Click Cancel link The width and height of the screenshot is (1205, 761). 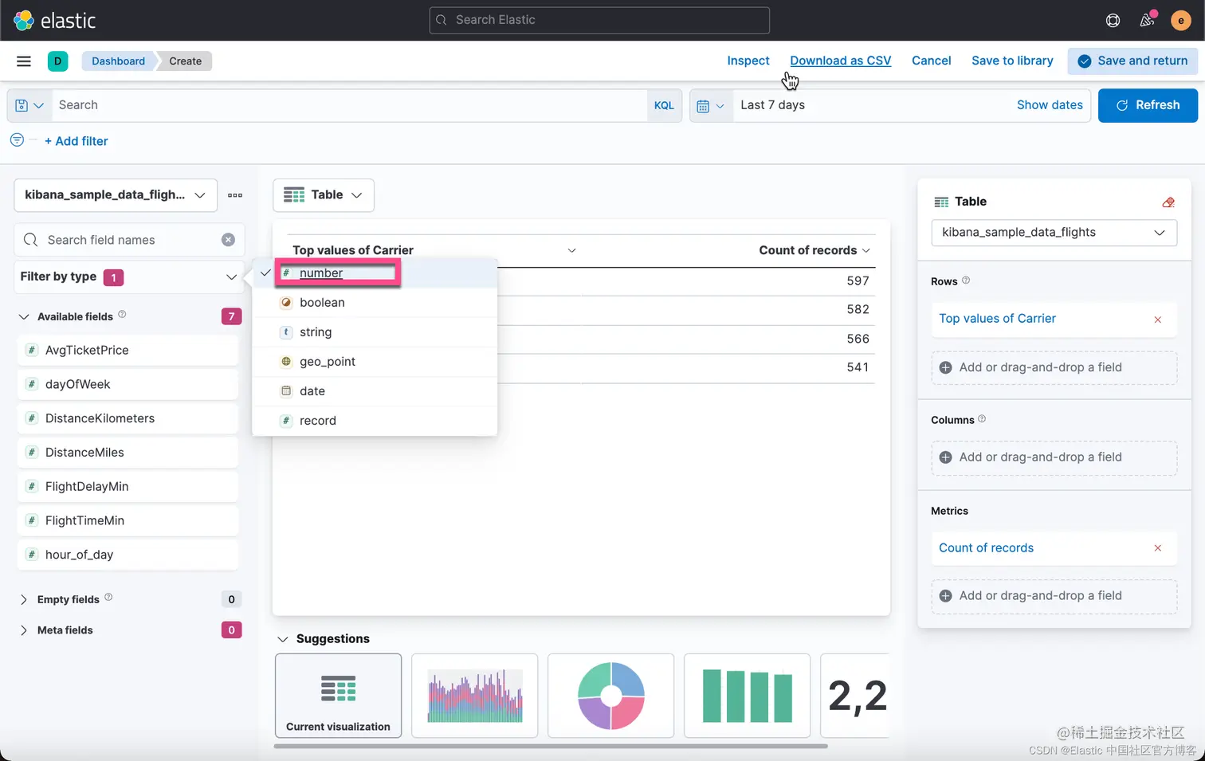(x=932, y=61)
